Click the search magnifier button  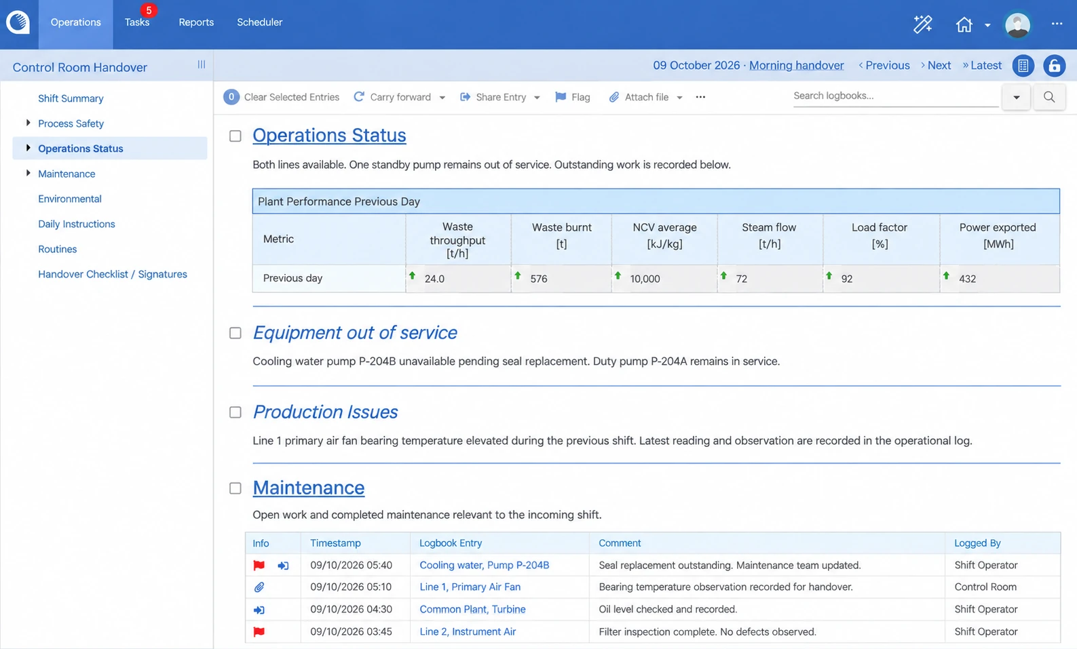point(1049,97)
